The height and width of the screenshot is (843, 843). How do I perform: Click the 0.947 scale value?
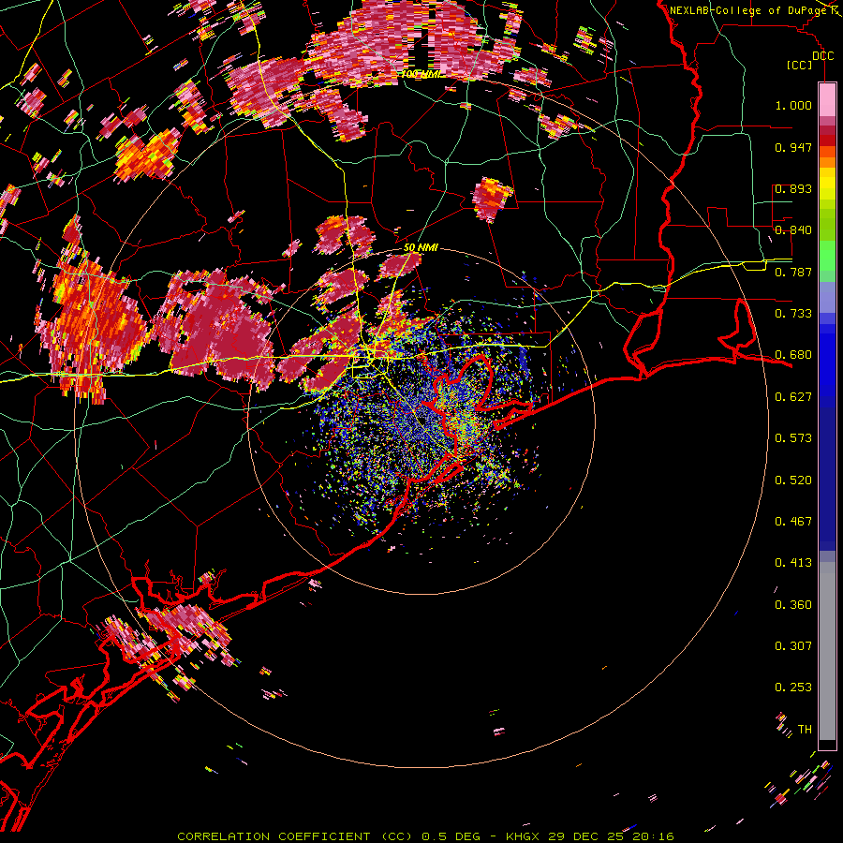[x=793, y=147]
